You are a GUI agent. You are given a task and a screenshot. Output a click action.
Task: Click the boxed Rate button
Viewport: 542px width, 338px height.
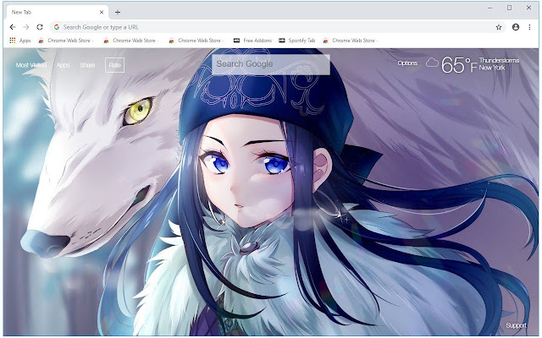[x=115, y=65]
